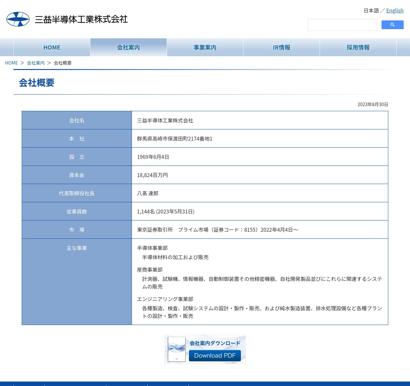Screen dimensions: 410x386
Task: Click the Download PDF button
Action: (215, 356)
